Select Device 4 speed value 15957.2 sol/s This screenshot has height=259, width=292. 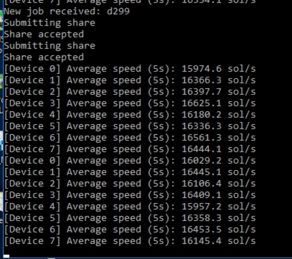219,207
